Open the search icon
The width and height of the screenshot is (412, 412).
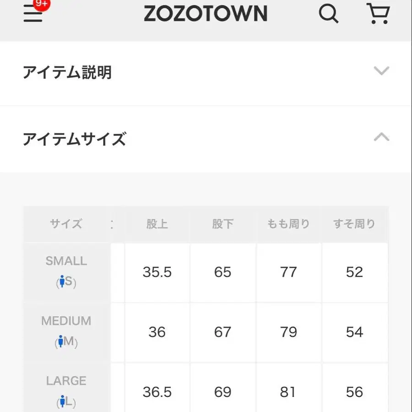(x=328, y=14)
